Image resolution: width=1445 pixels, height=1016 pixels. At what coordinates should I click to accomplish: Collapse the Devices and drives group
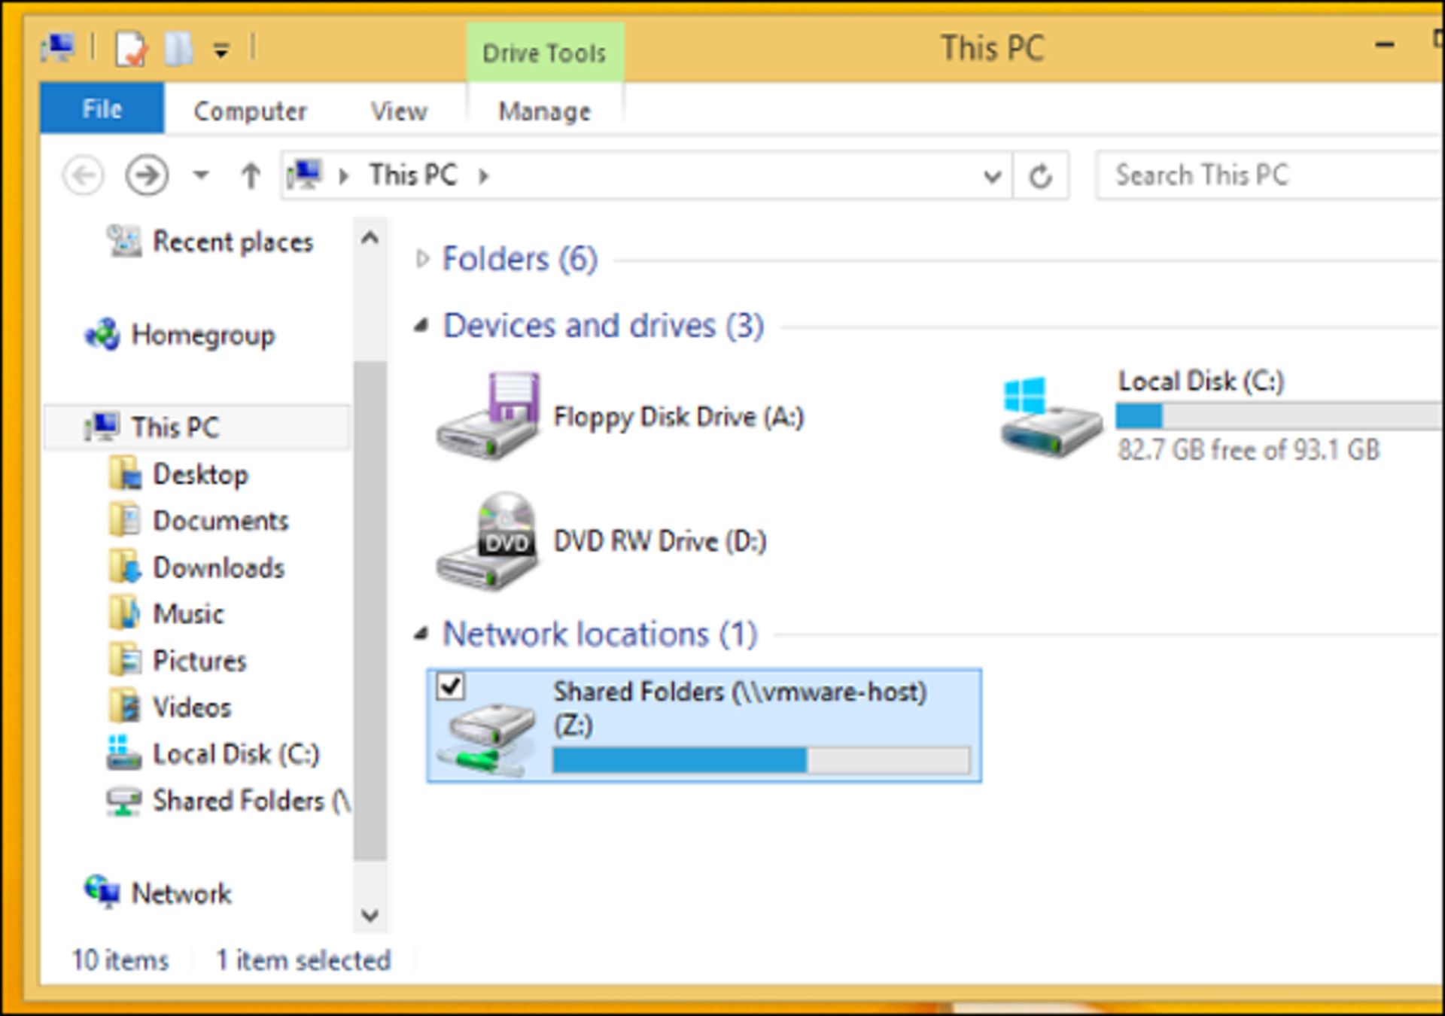(x=421, y=327)
